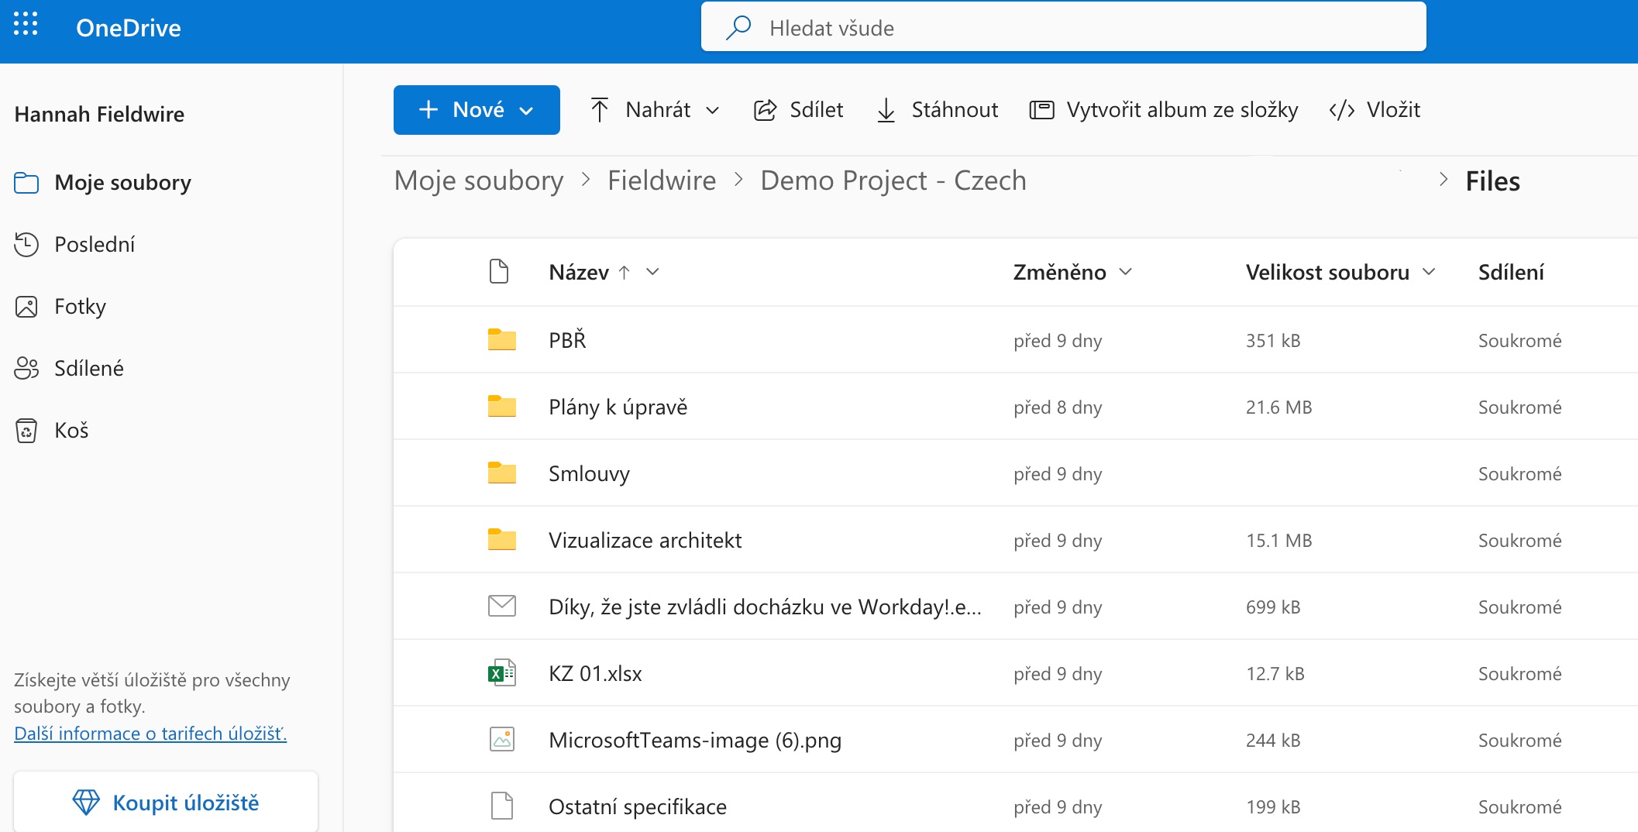Click the 12.7 kB size cell
The image size is (1638, 832).
tap(1275, 673)
